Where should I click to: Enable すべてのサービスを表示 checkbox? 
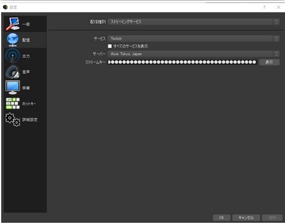(110, 46)
